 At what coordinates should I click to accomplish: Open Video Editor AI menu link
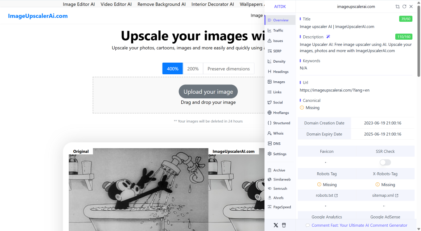coord(116,4)
